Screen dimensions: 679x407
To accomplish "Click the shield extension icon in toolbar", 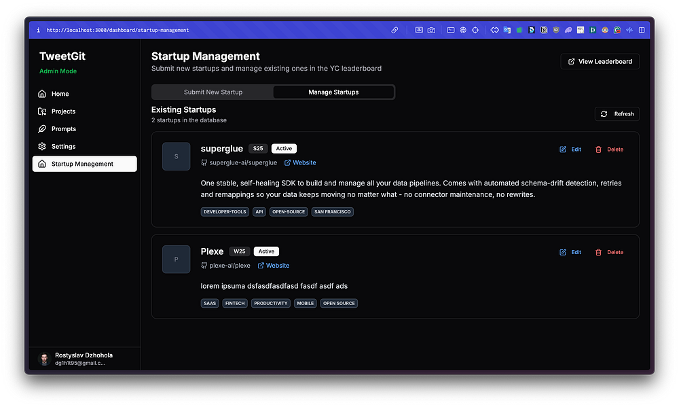I will (556, 30).
